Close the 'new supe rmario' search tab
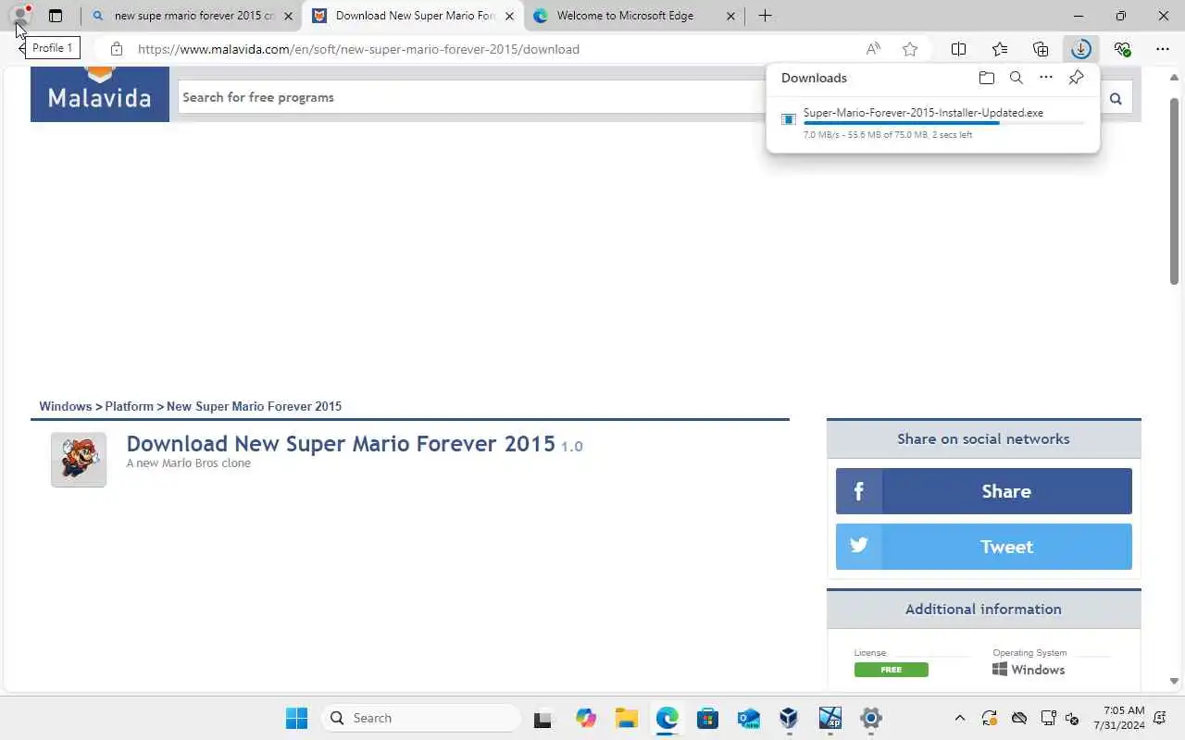 tap(288, 16)
